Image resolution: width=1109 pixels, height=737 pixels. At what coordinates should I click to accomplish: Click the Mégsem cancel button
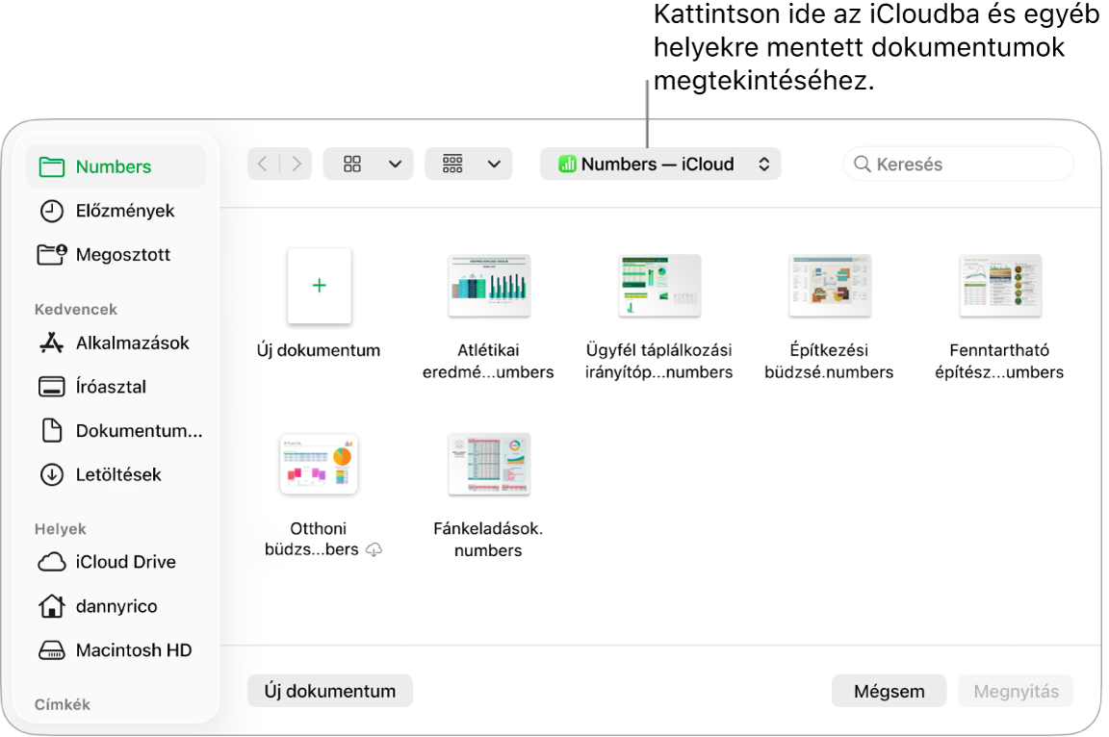890,691
